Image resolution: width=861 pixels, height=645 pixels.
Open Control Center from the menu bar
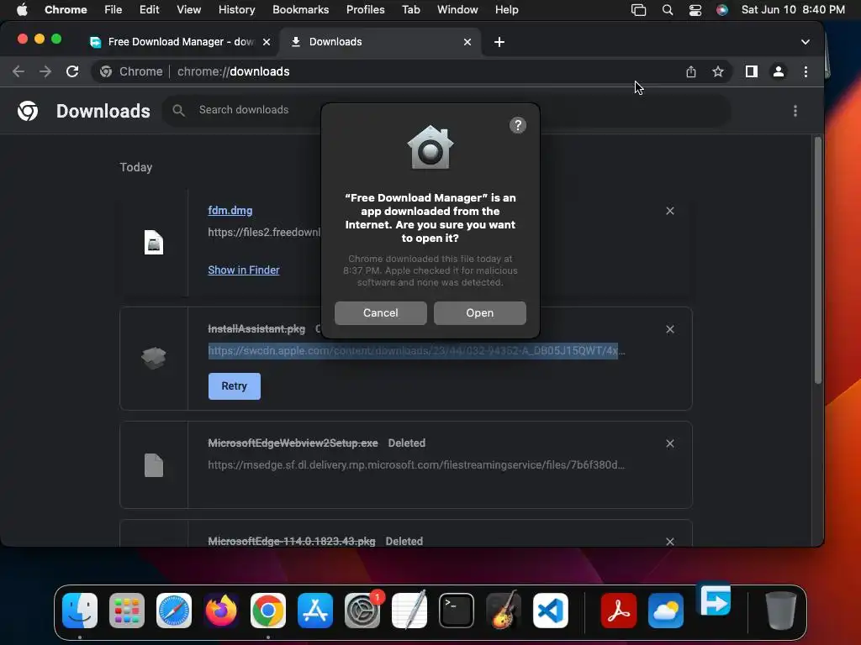695,10
